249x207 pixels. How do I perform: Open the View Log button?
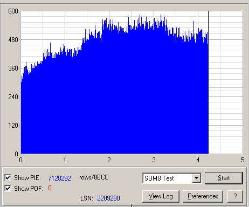point(161,196)
